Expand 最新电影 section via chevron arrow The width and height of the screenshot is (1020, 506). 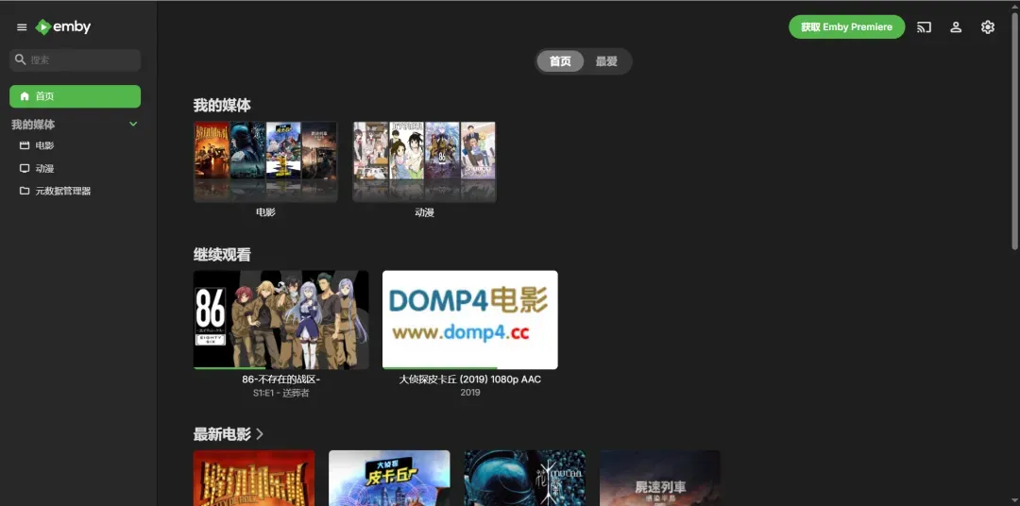click(261, 434)
